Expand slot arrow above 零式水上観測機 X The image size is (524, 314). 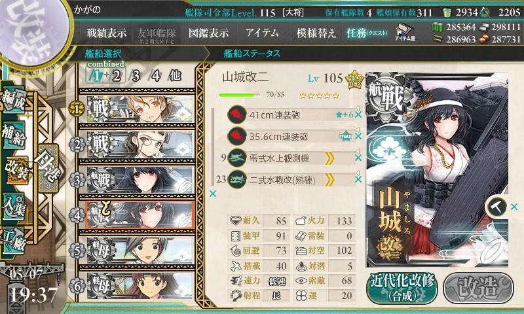[x=358, y=151]
